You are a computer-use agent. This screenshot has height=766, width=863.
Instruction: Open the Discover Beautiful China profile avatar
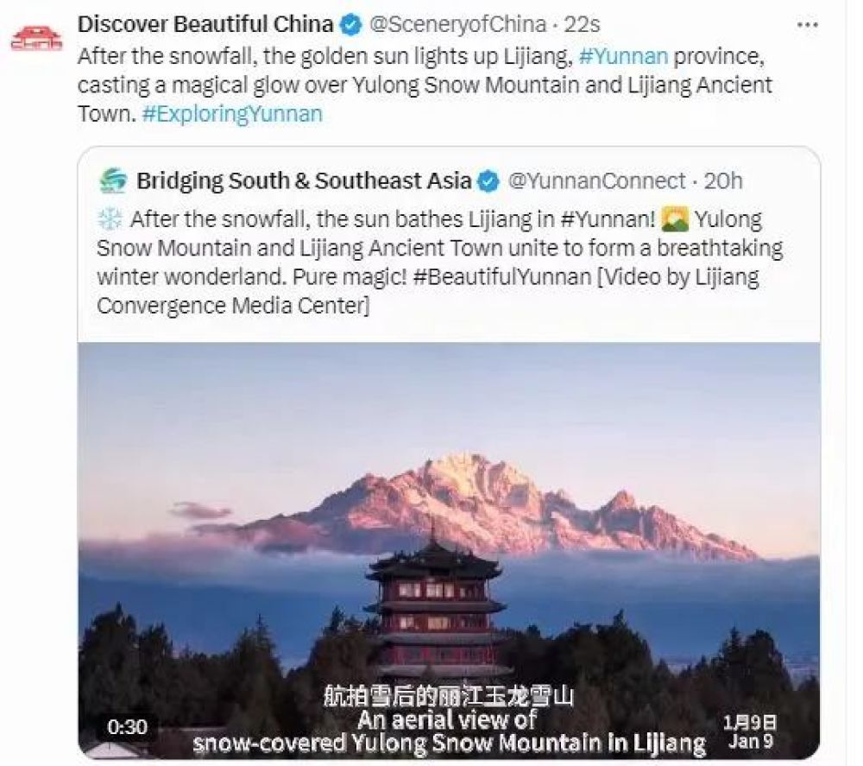click(x=36, y=38)
